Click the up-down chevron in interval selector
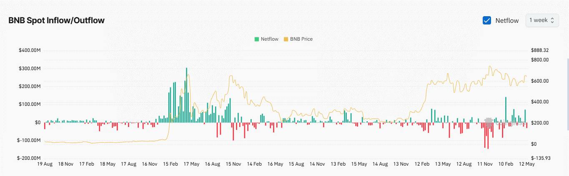This screenshot has width=569, height=176. click(x=552, y=20)
